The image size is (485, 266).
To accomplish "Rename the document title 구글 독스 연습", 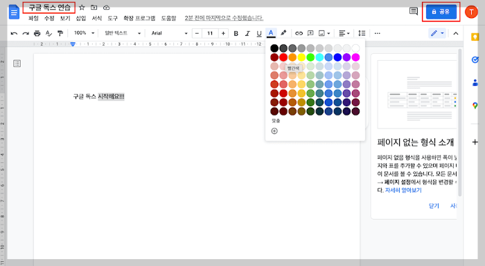I will (49, 8).
